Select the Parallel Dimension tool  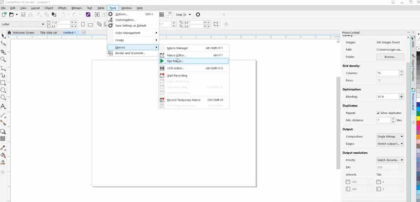point(3,115)
